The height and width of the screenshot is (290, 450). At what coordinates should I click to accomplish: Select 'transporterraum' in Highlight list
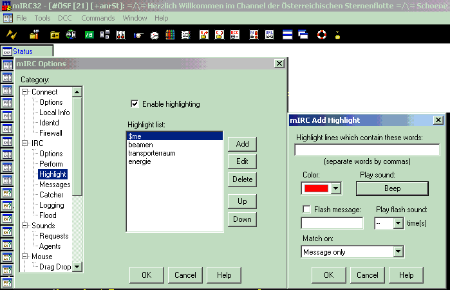(x=174, y=153)
